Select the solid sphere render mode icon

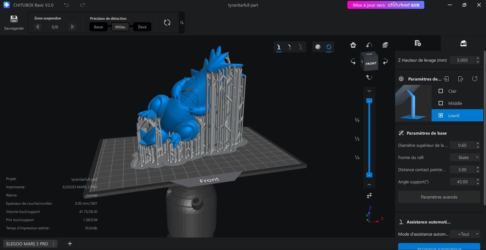tap(318, 47)
